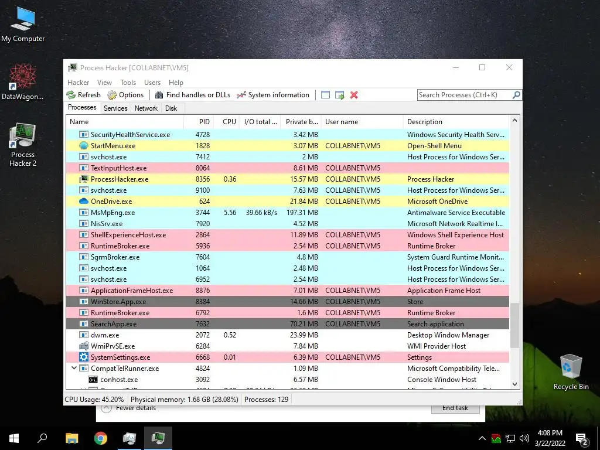Click the red X terminate icon

(354, 95)
